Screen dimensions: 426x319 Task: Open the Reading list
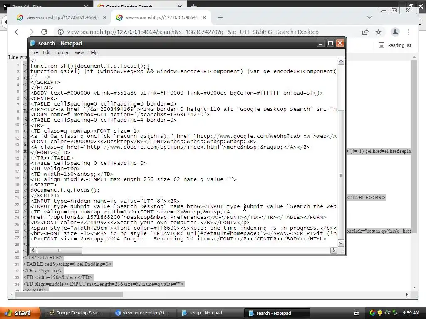point(395,45)
